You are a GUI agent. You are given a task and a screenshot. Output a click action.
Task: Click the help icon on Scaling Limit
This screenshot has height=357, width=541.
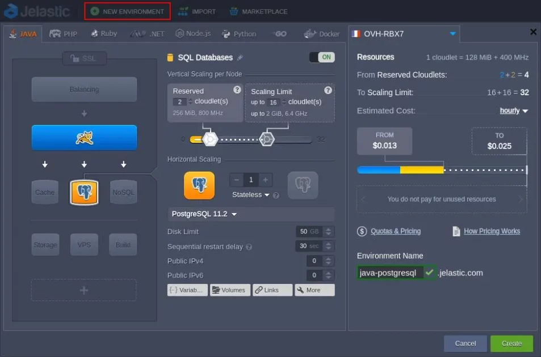coord(328,90)
